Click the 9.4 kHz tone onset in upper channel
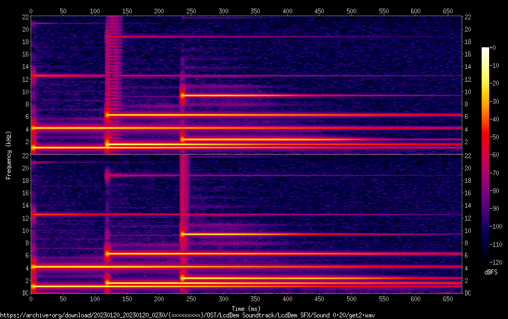 tap(183, 95)
